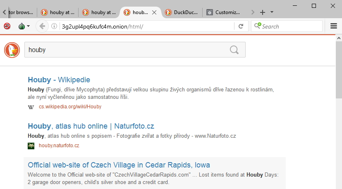Reload the current page
This screenshot has height=189, width=342.
241,26
